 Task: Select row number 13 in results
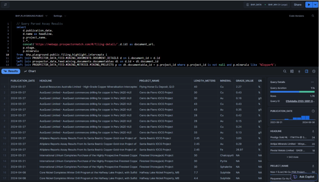click(x=4, y=155)
